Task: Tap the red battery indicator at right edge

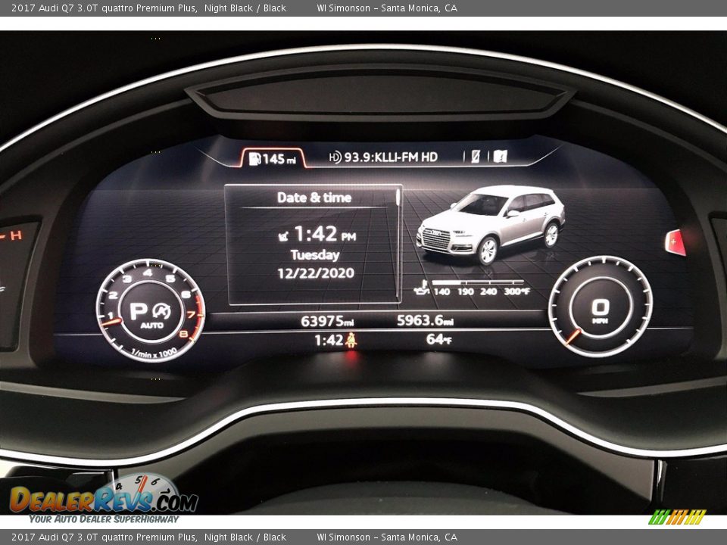Action: [x=676, y=242]
